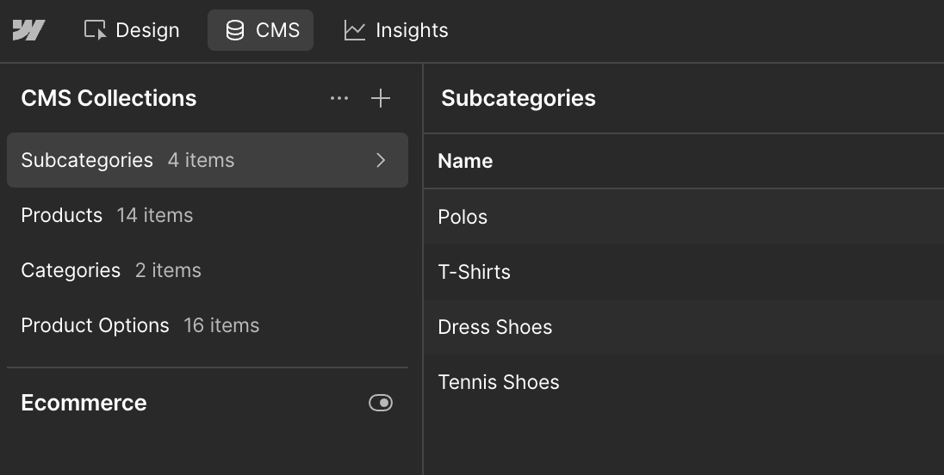944x475 pixels.
Task: Click the Design cursor icon
Action: [95, 30]
